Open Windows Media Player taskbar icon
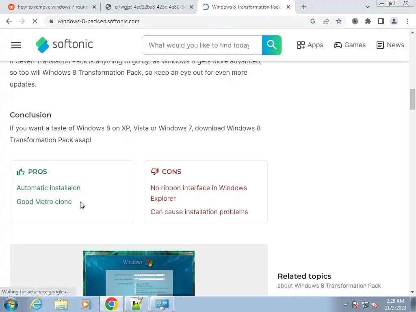The height and width of the screenshot is (312, 416). pos(86,304)
